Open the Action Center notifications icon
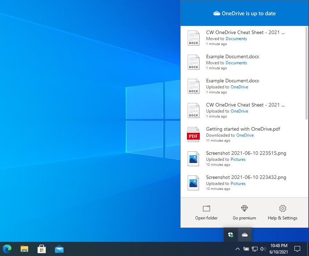 click(297, 249)
